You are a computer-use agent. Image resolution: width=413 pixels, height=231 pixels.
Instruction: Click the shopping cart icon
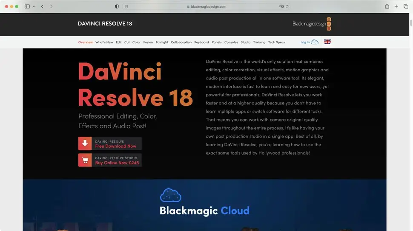point(85,160)
